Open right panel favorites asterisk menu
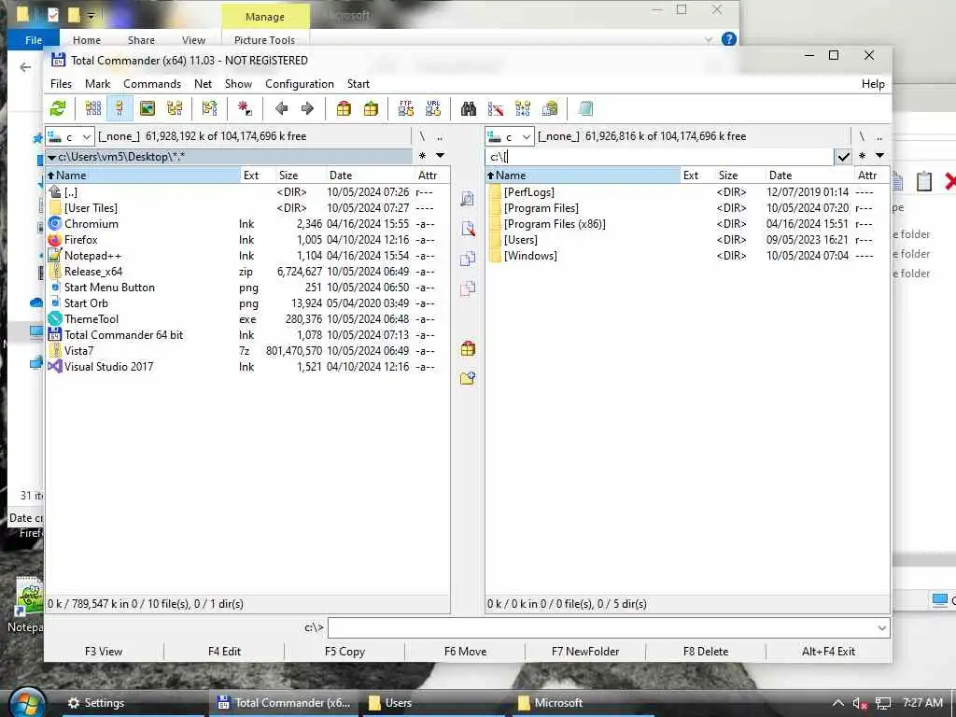The height and width of the screenshot is (717, 956). tap(862, 156)
